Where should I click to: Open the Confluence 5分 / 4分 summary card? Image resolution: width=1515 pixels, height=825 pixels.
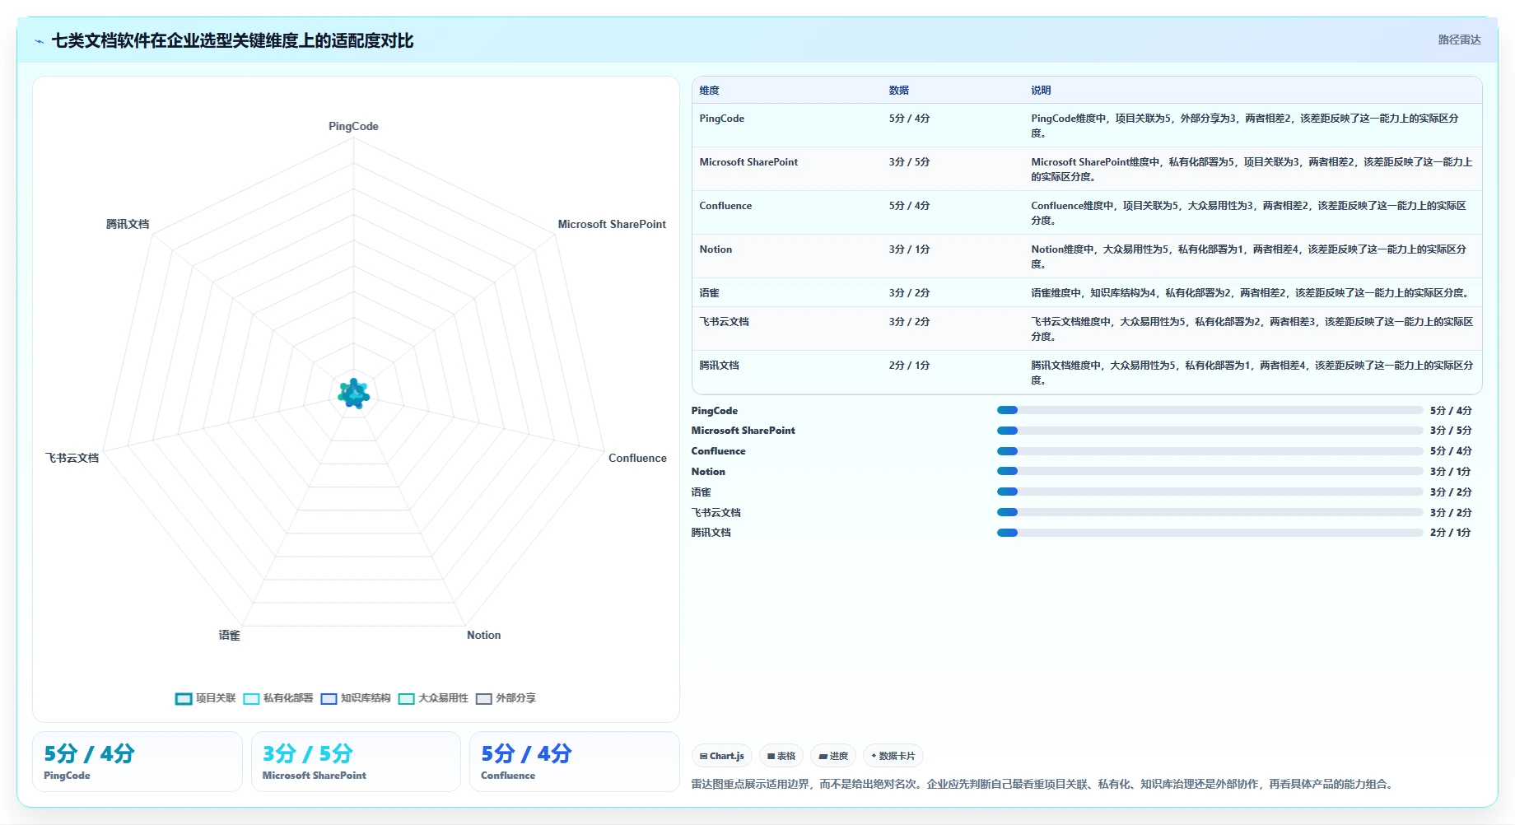(574, 762)
